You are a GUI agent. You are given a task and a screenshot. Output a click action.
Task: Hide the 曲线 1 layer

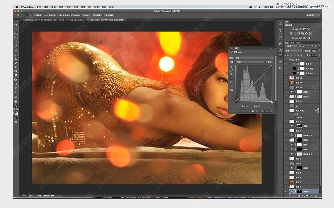tap(286, 64)
